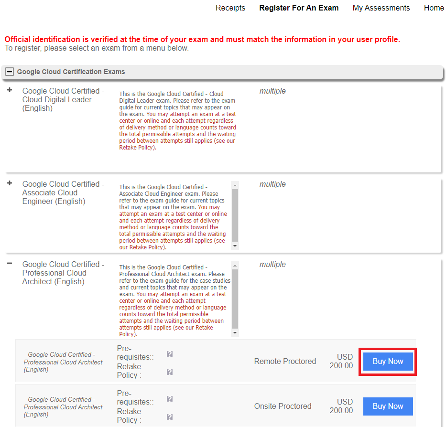The width and height of the screenshot is (446, 427).
Task: Click scroll down arrow in Associate Cloud Engineer description
Action: (x=235, y=246)
